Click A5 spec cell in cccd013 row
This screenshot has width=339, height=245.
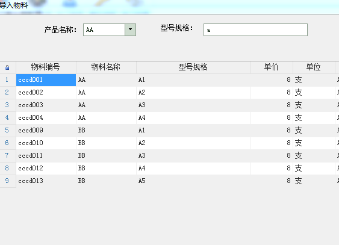point(193,181)
